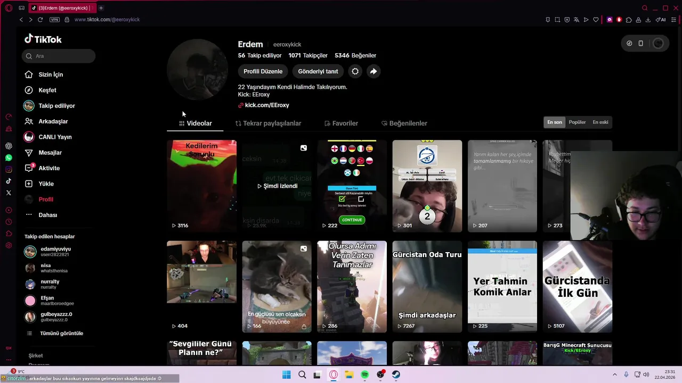
Task: Open Keşfet explore page
Action: (x=47, y=90)
